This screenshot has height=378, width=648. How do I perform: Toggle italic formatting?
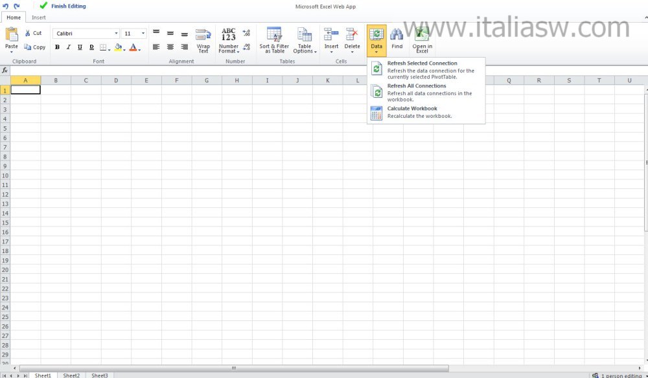click(x=68, y=47)
